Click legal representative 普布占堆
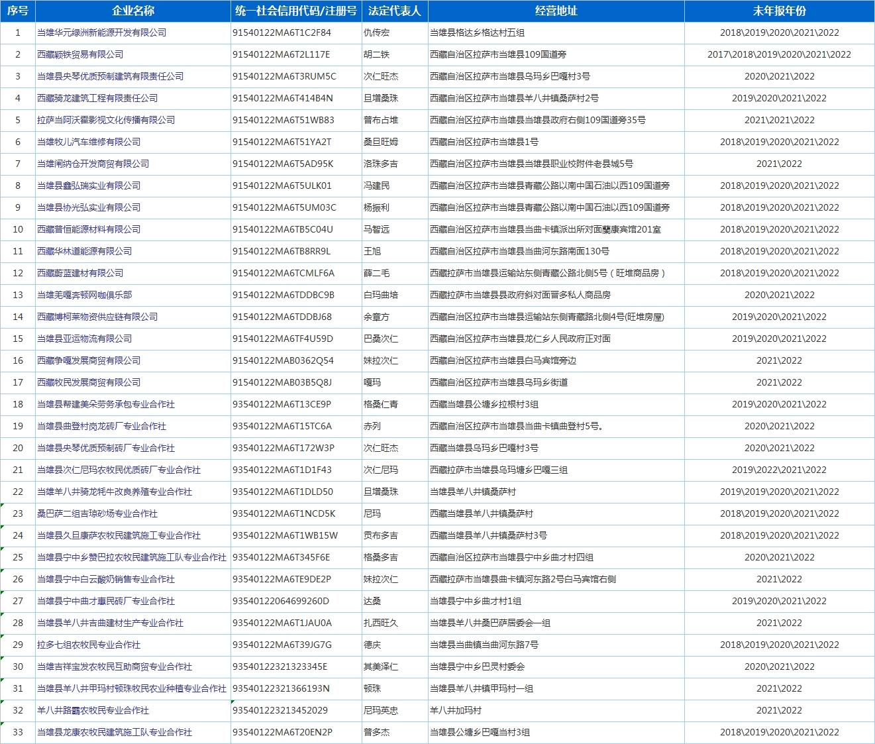Viewport: 875px width, 744px height. 381,120
